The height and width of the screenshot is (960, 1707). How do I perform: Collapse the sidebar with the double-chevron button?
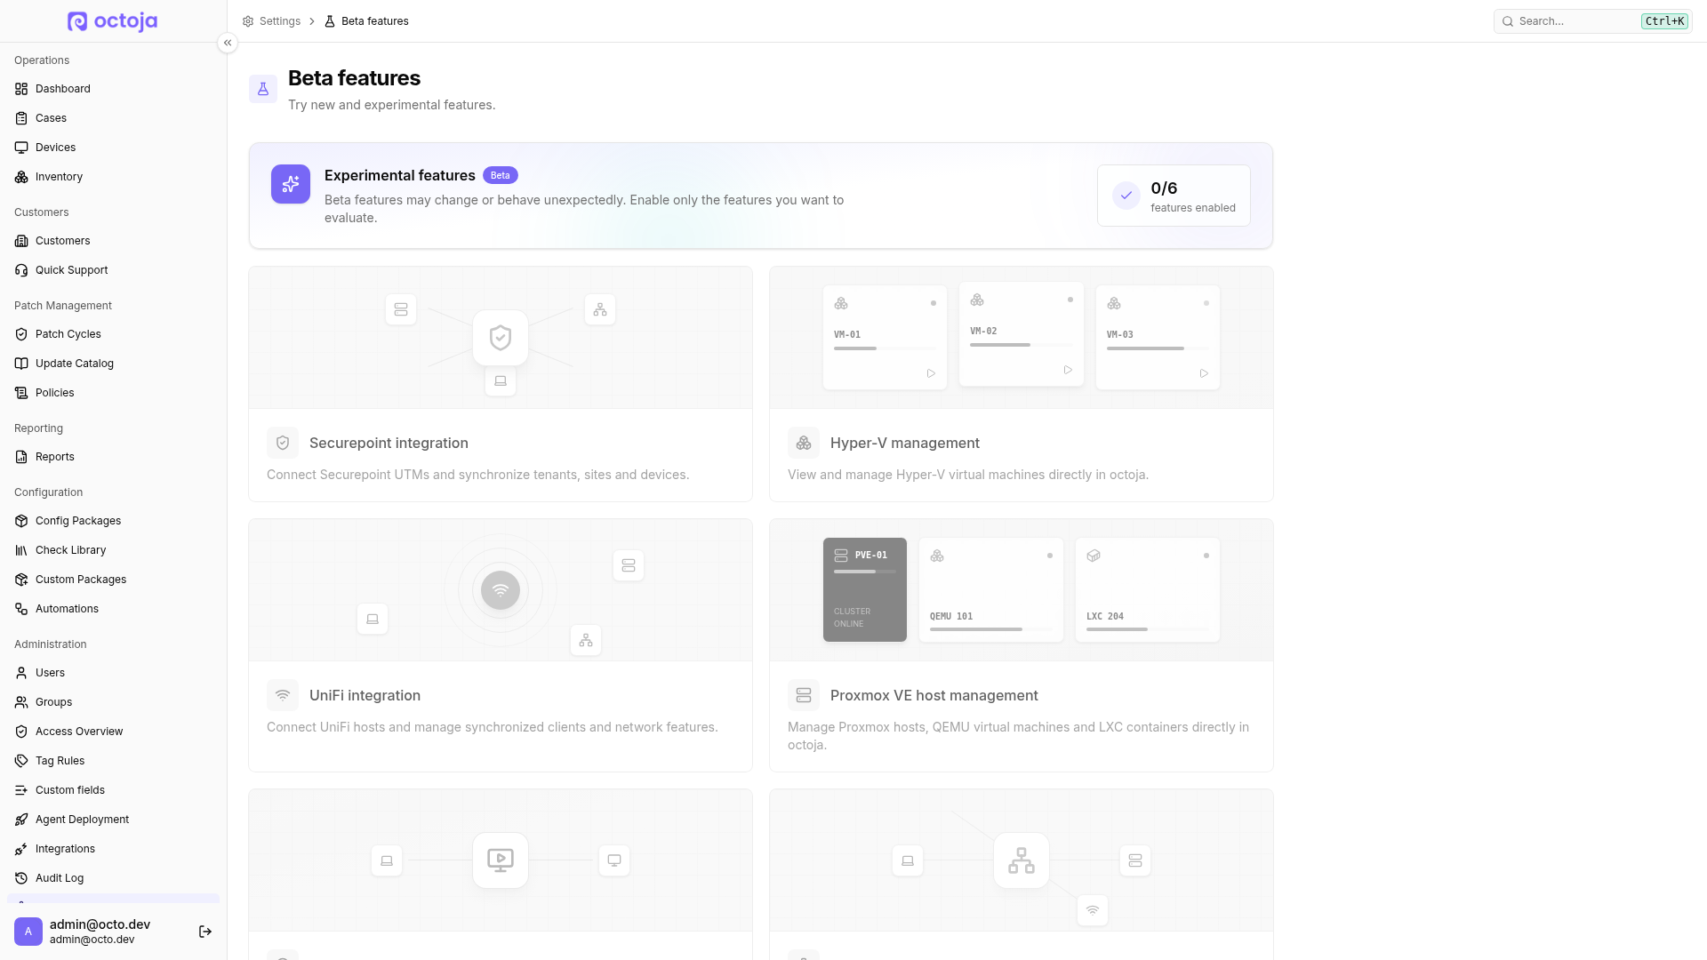(x=228, y=43)
